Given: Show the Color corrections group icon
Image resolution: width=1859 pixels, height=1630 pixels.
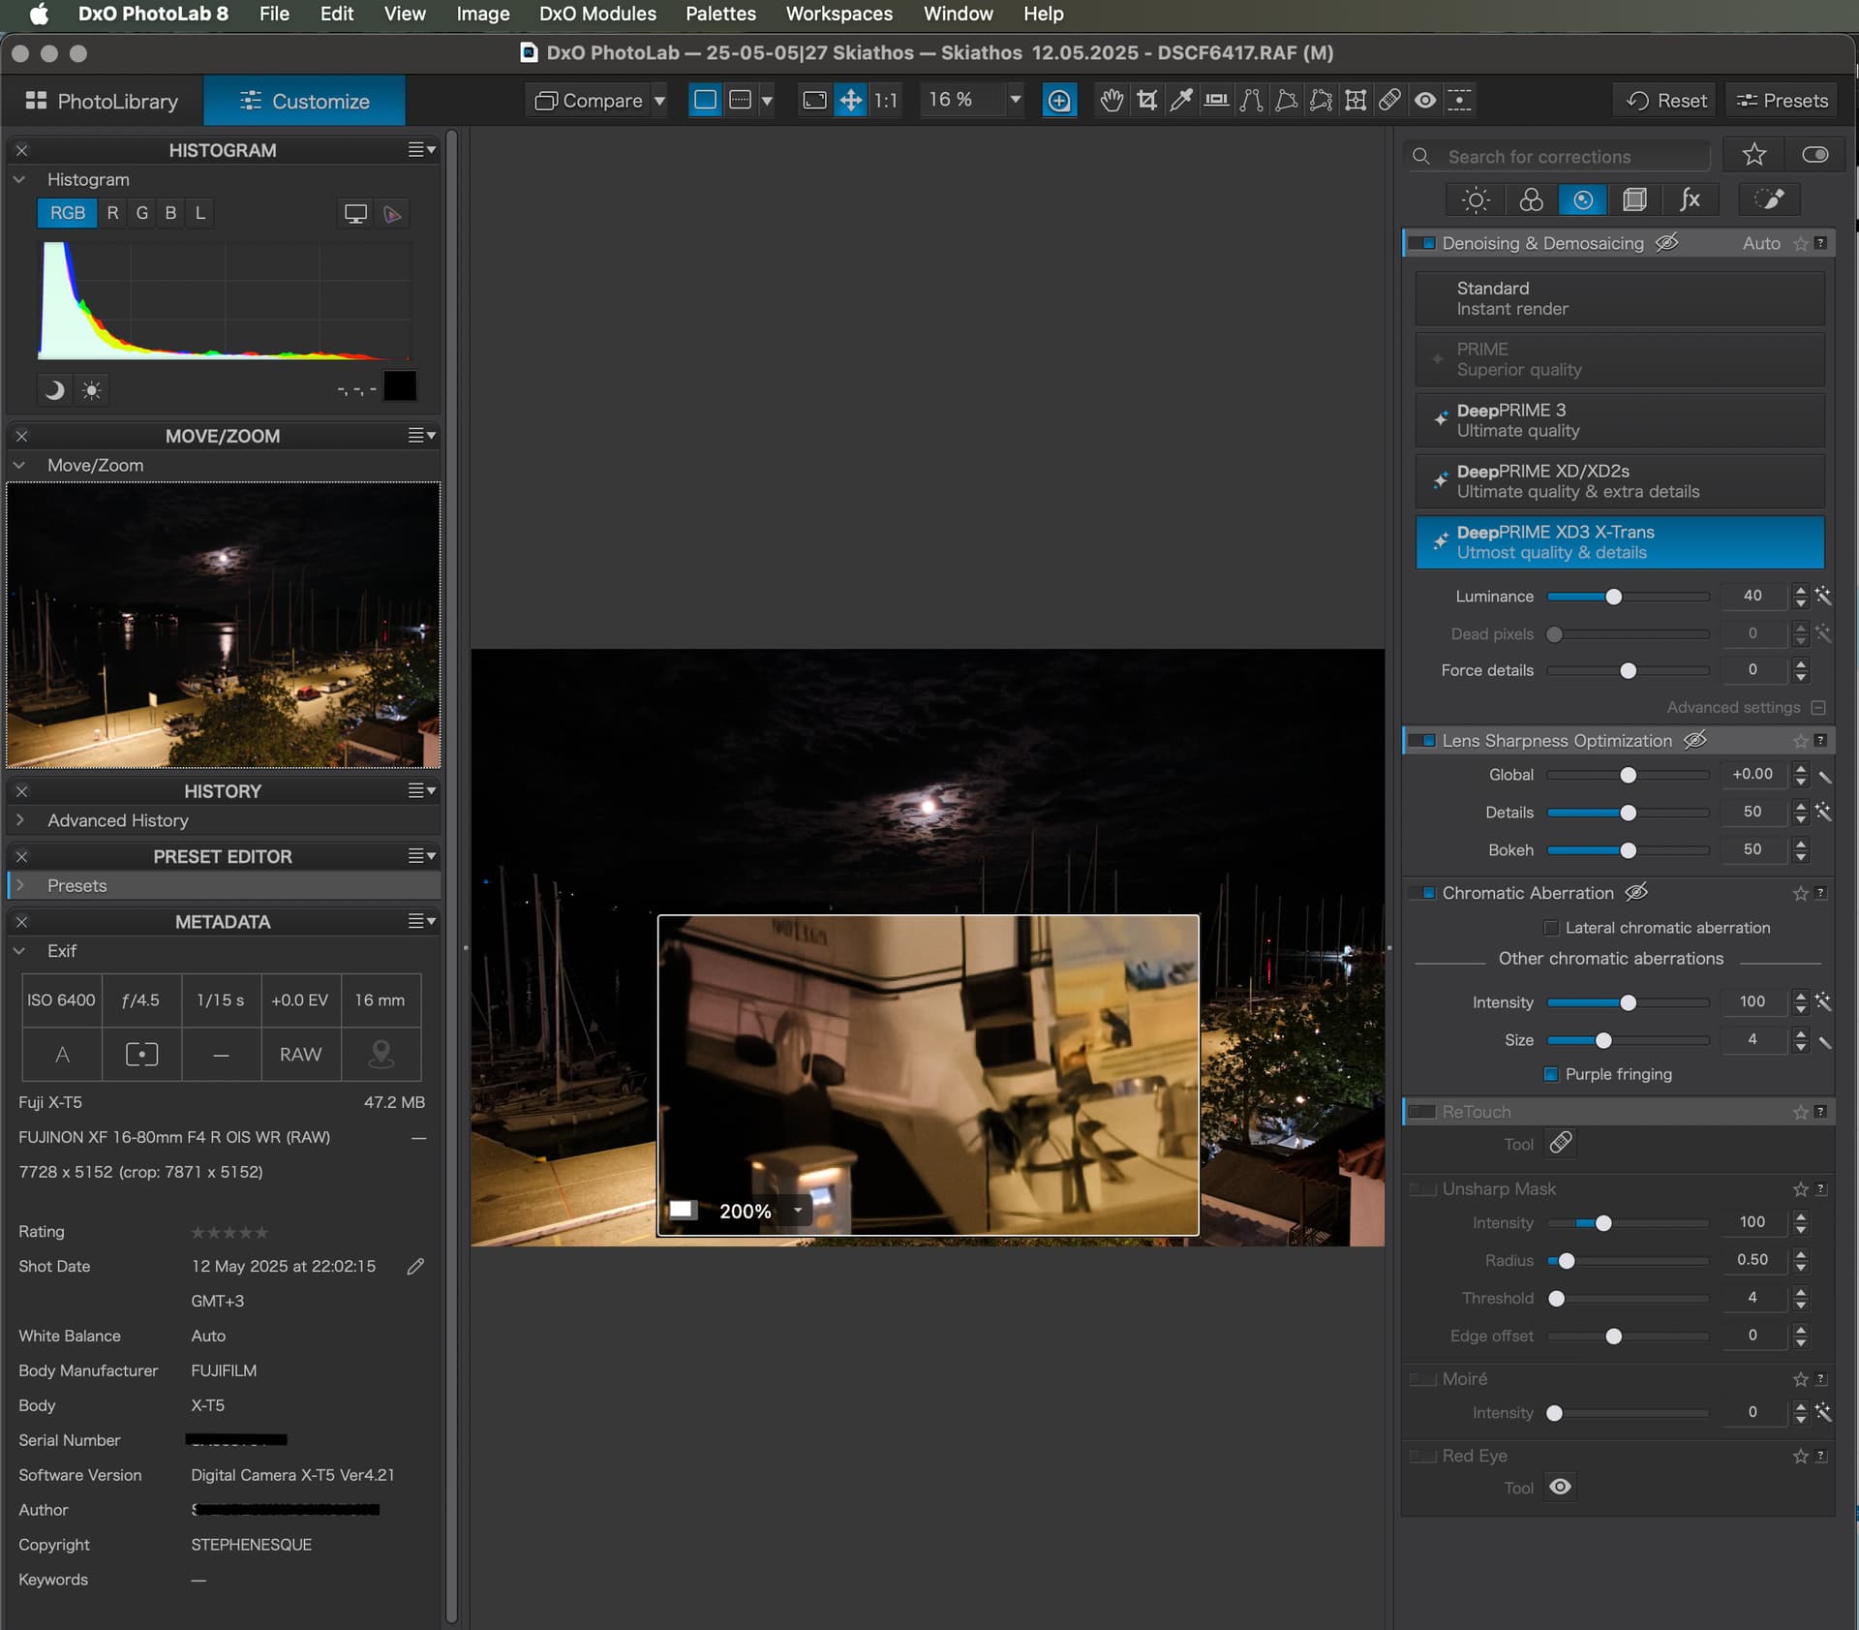Looking at the screenshot, I should click(x=1531, y=200).
